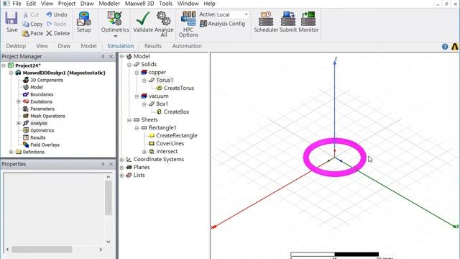Open the Optimetrics dropdown arrow
Screen dimensions: 460x259
115,37
